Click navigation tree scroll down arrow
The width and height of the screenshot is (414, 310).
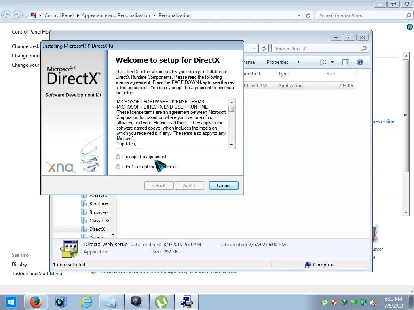[113, 235]
